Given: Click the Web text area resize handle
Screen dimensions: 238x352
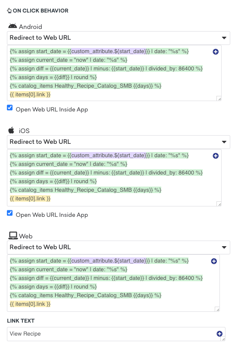Looking at the screenshot, I should (x=217, y=309).
